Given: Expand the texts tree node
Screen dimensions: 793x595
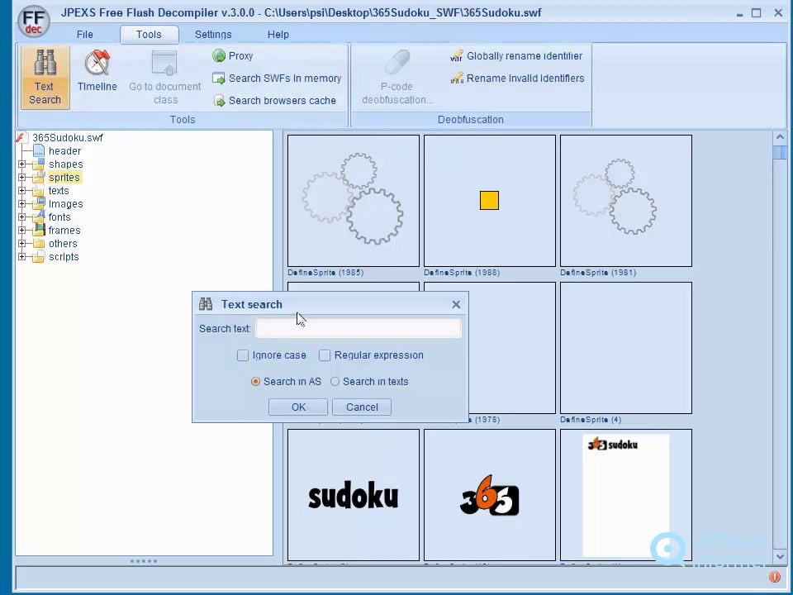Looking at the screenshot, I should (21, 190).
